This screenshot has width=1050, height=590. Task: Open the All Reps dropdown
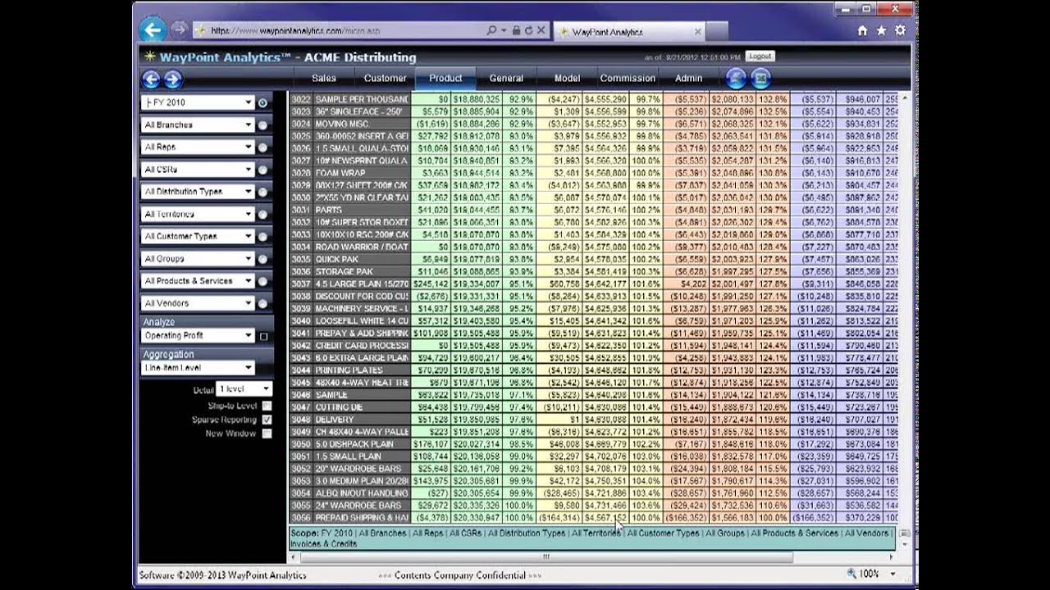(197, 147)
